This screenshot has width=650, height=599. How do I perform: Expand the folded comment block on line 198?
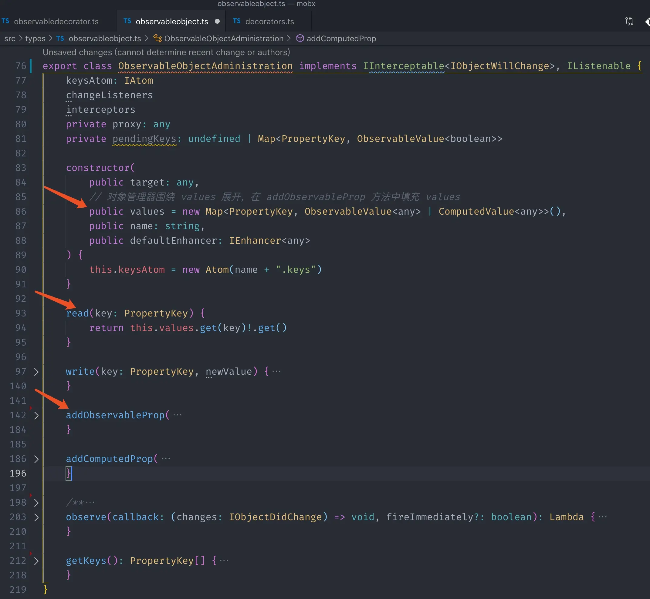coord(36,503)
